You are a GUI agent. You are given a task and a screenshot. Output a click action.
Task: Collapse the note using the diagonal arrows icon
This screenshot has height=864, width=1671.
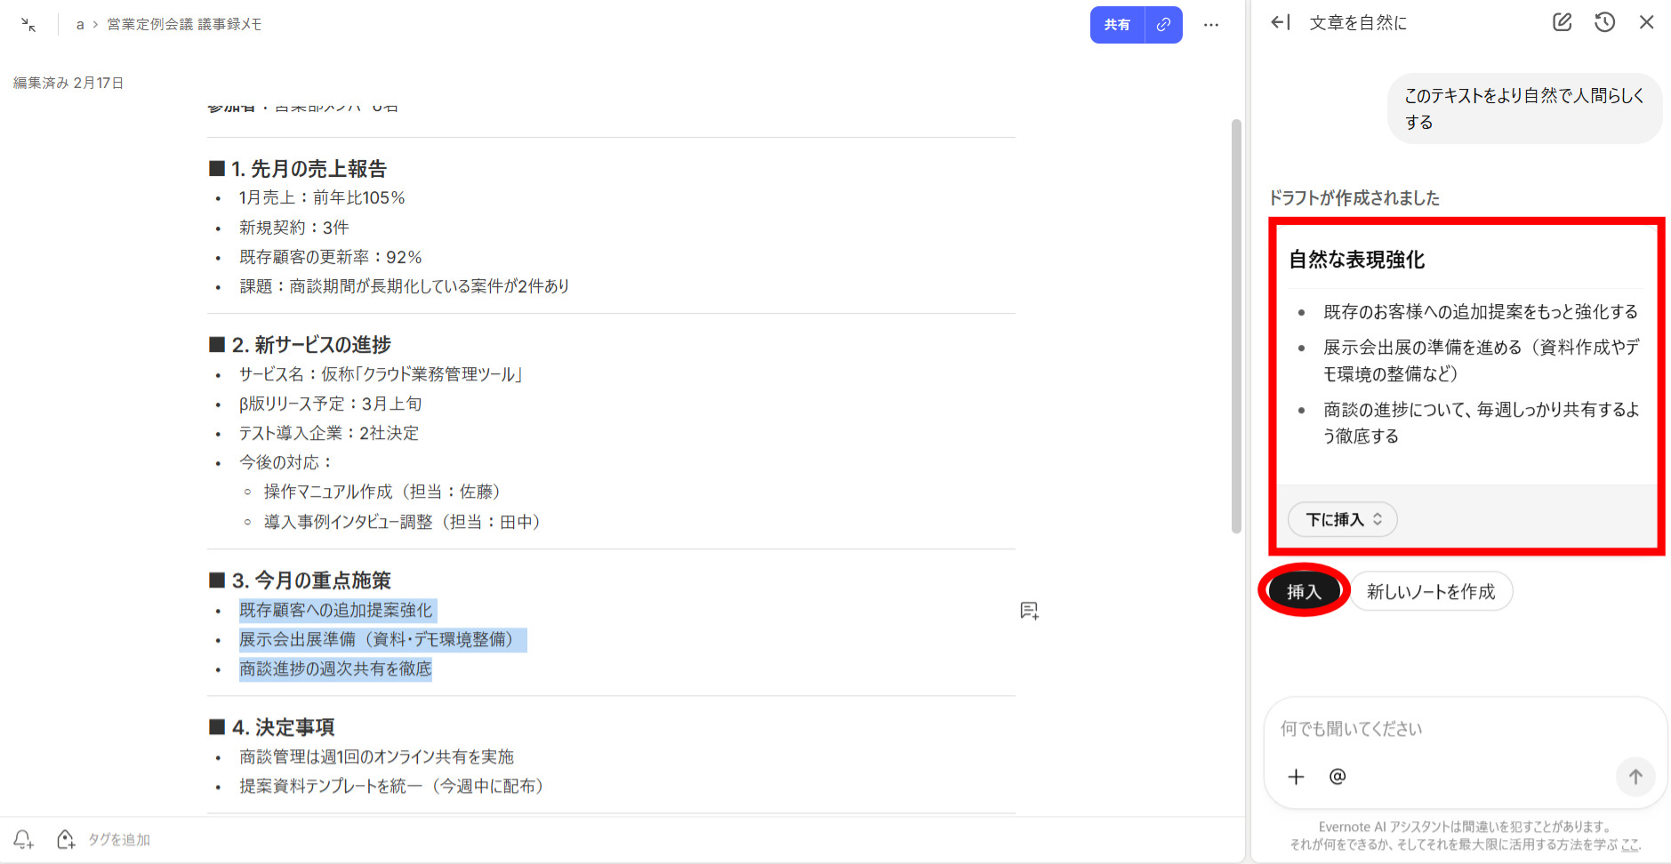pos(28,24)
